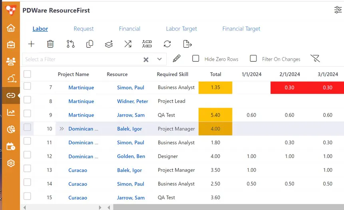
Task: Switch to the Financial tab
Action: pyautogui.click(x=129, y=29)
